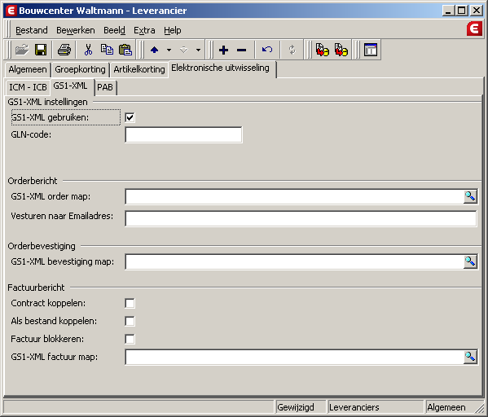The height and width of the screenshot is (417, 488).
Task: Open the ICM - ICB sub-tab
Action: click(28, 87)
